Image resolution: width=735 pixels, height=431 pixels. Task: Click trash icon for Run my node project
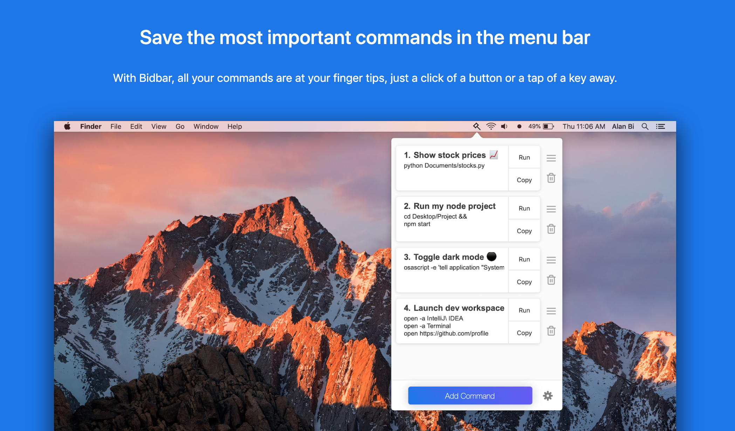tap(551, 229)
